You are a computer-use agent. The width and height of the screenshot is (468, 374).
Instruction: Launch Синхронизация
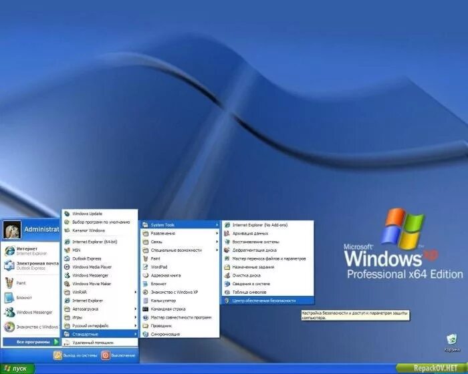180,334
